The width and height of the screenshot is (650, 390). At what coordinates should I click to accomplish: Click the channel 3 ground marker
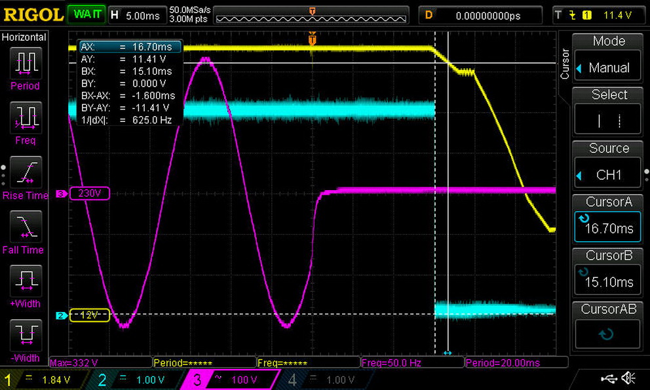(61, 194)
